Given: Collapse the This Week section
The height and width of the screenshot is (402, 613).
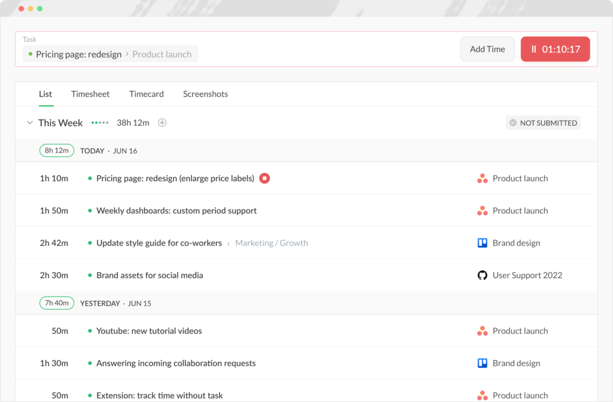Looking at the screenshot, I should (29, 123).
